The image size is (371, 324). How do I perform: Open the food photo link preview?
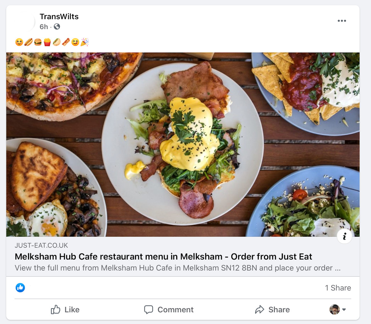pos(182,145)
